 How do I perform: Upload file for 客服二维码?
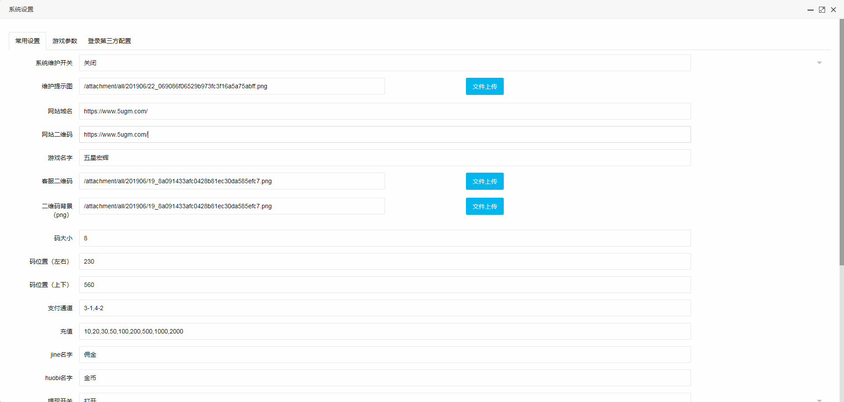click(484, 181)
